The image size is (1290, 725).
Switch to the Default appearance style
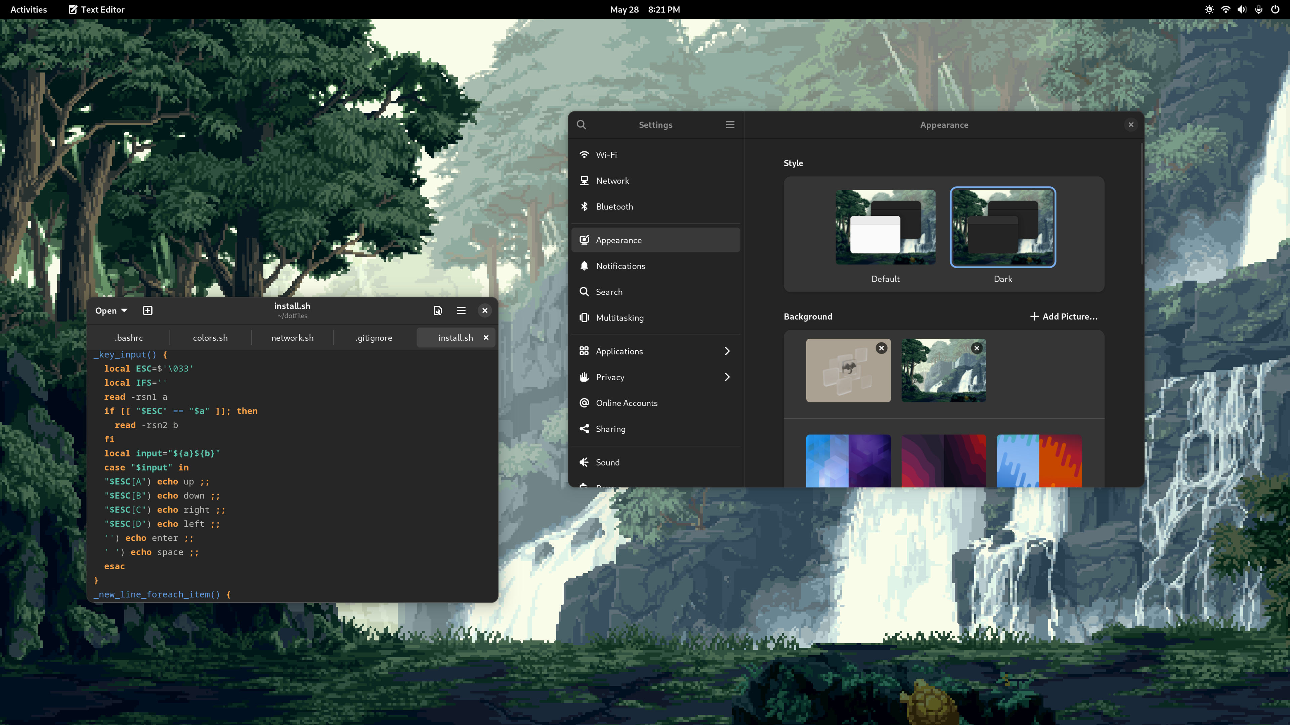[x=885, y=227]
